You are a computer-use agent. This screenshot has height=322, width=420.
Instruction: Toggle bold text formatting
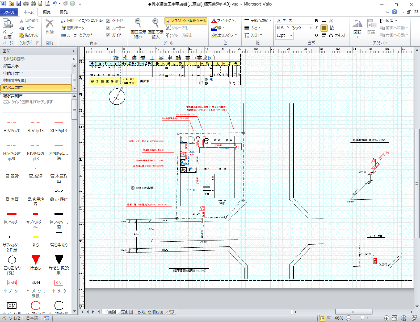pyautogui.click(x=316, y=21)
